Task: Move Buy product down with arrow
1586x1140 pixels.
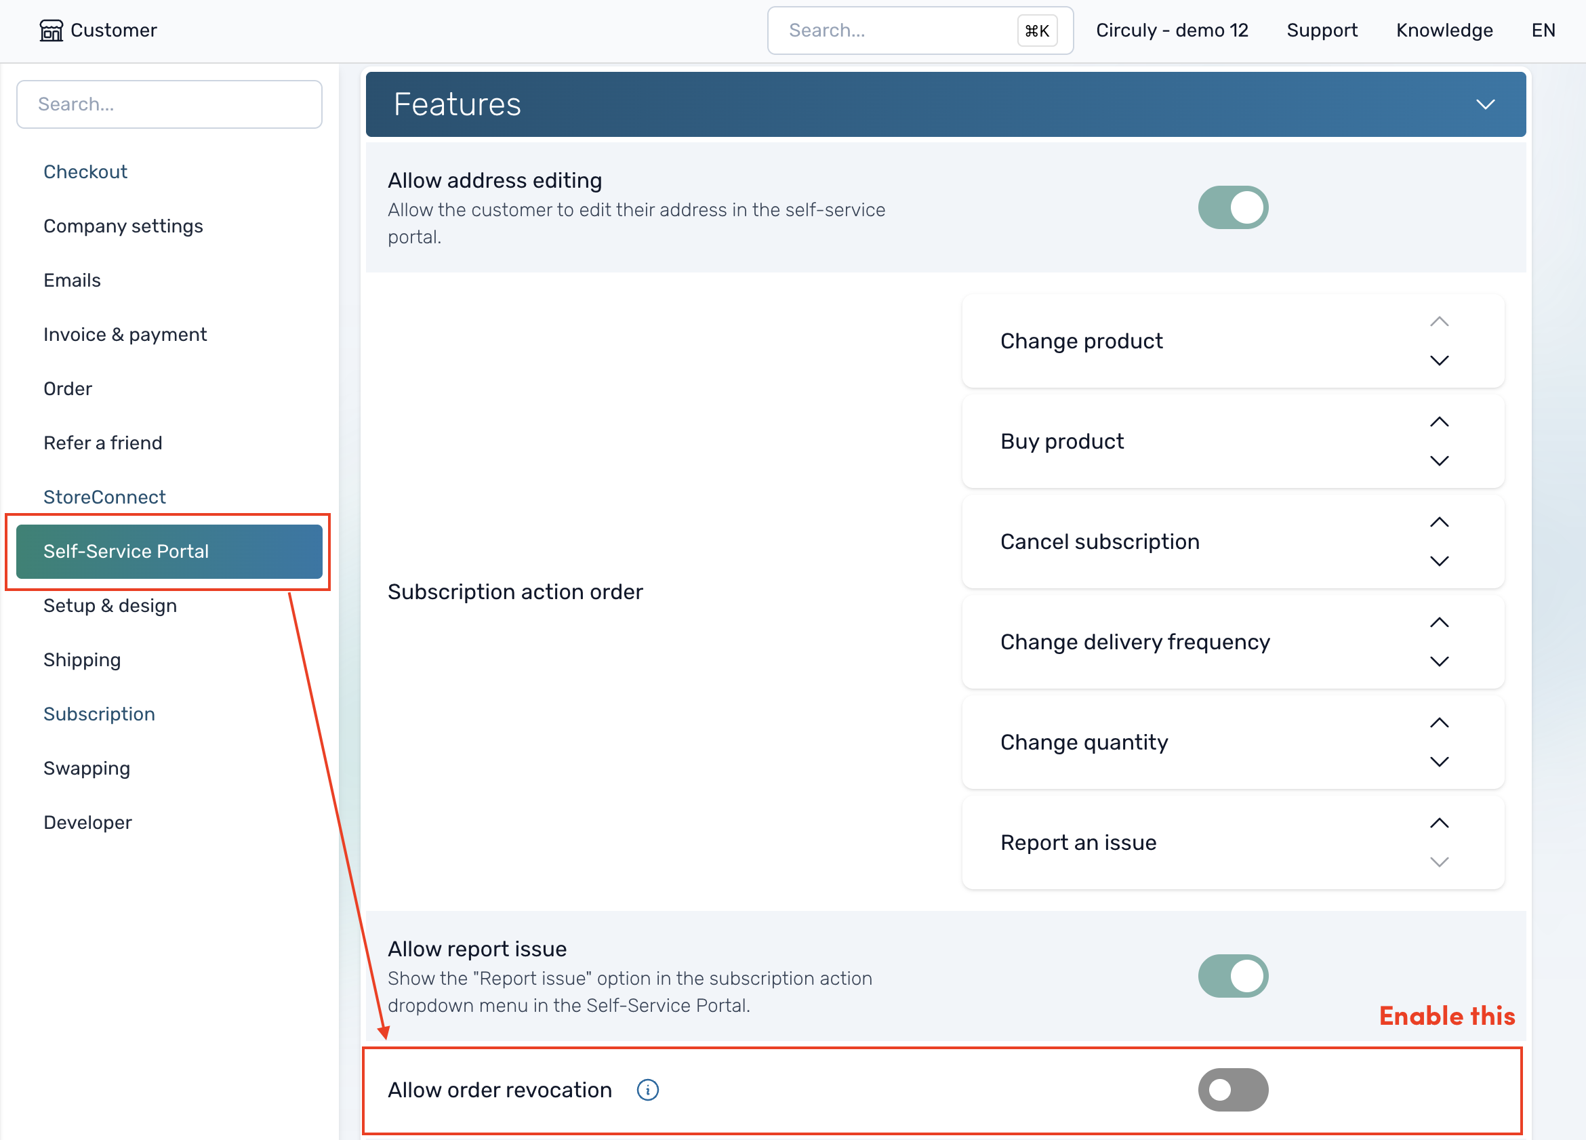Action: pyautogui.click(x=1439, y=461)
